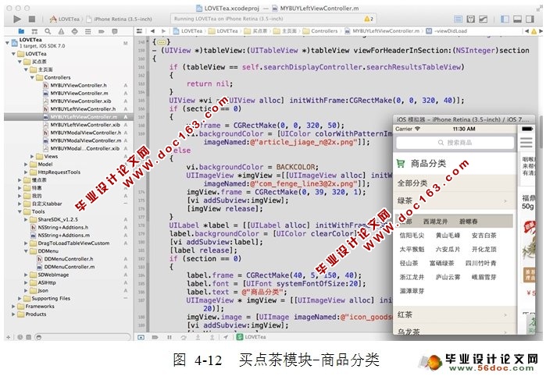
Task: Open the Log navigator speech bubble icon
Action: (x=115, y=31)
